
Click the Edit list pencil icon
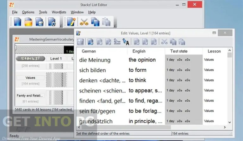tap(71, 22)
